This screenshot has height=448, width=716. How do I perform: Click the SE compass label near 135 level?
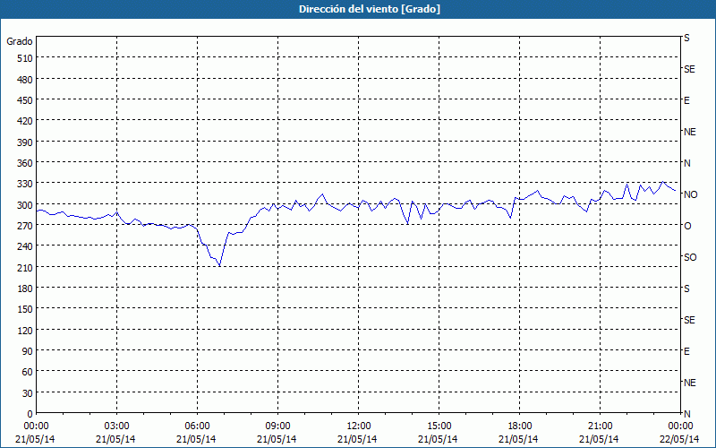pos(689,320)
